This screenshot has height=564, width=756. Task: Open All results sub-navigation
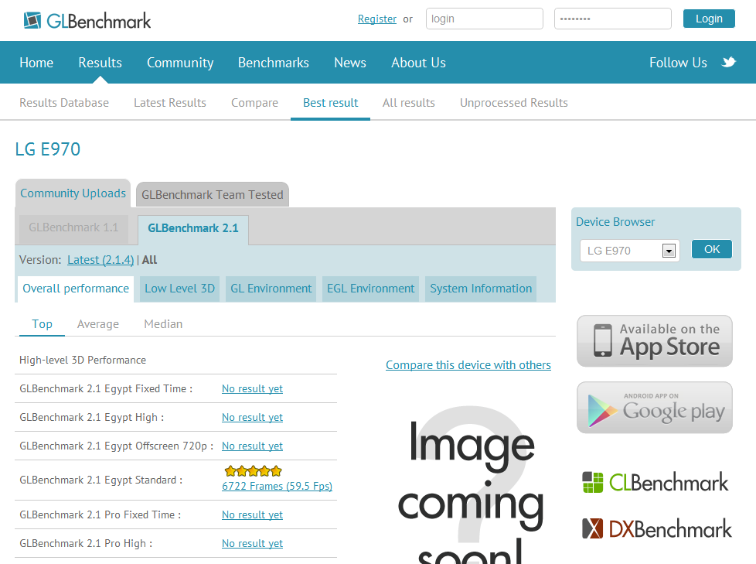pos(409,103)
